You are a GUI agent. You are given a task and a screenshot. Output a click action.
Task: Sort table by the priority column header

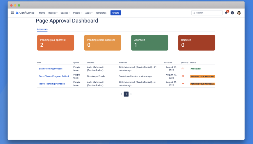(184, 63)
